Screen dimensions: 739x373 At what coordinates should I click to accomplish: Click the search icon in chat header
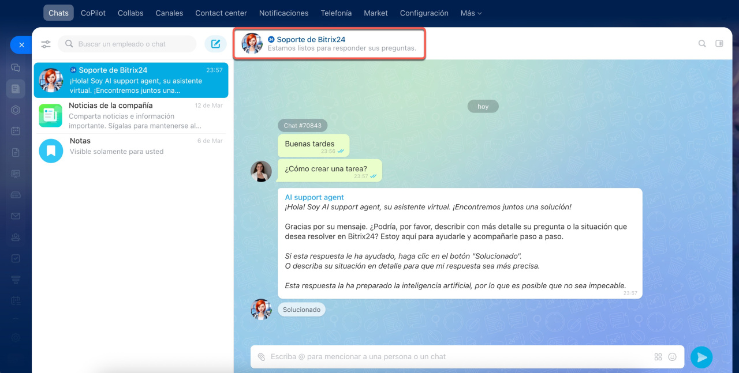point(702,43)
